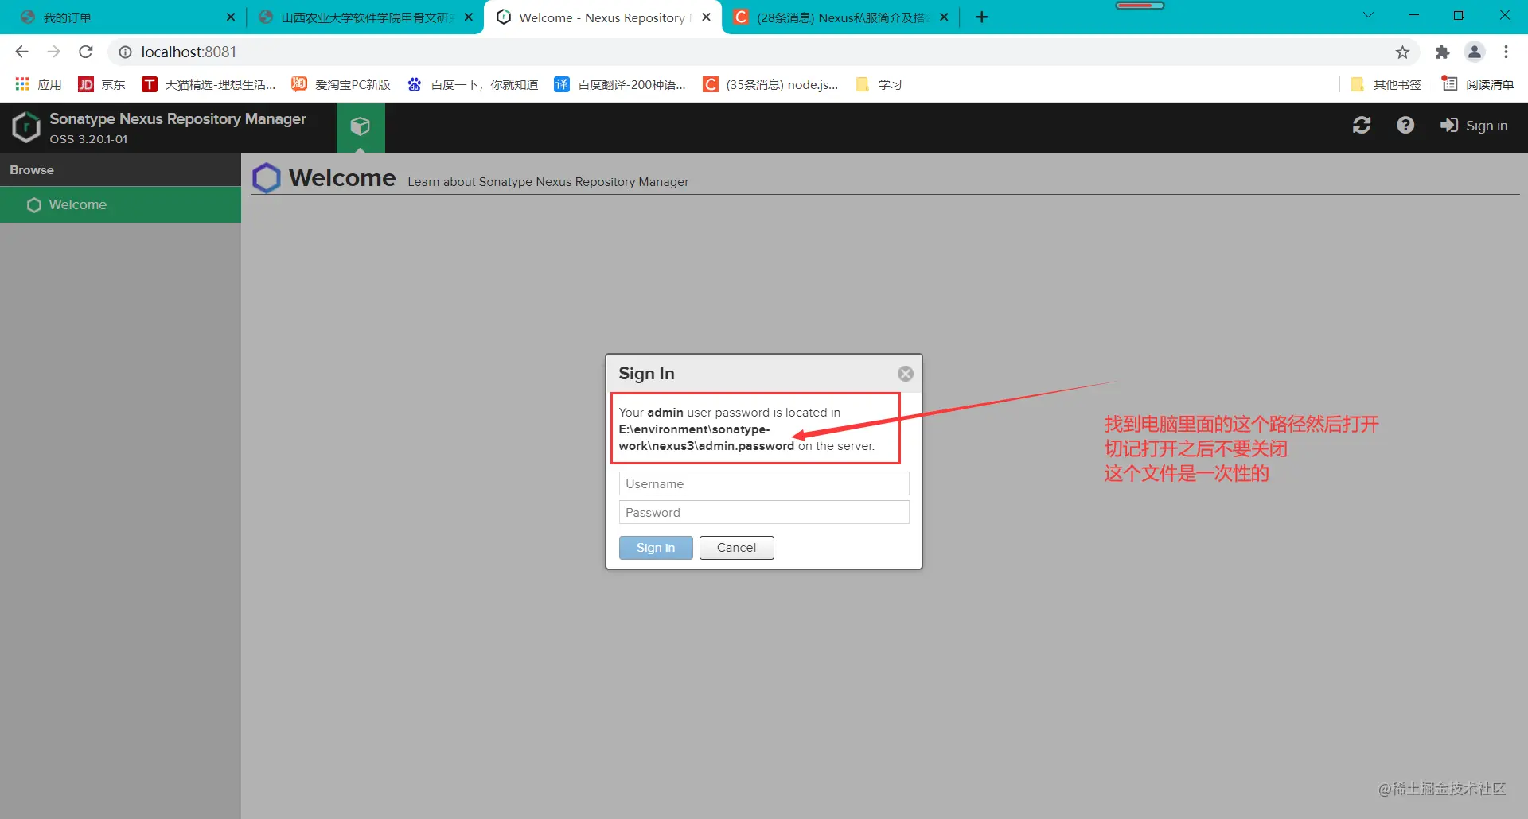The width and height of the screenshot is (1528, 819).
Task: Focus the Password input field
Action: pos(764,512)
